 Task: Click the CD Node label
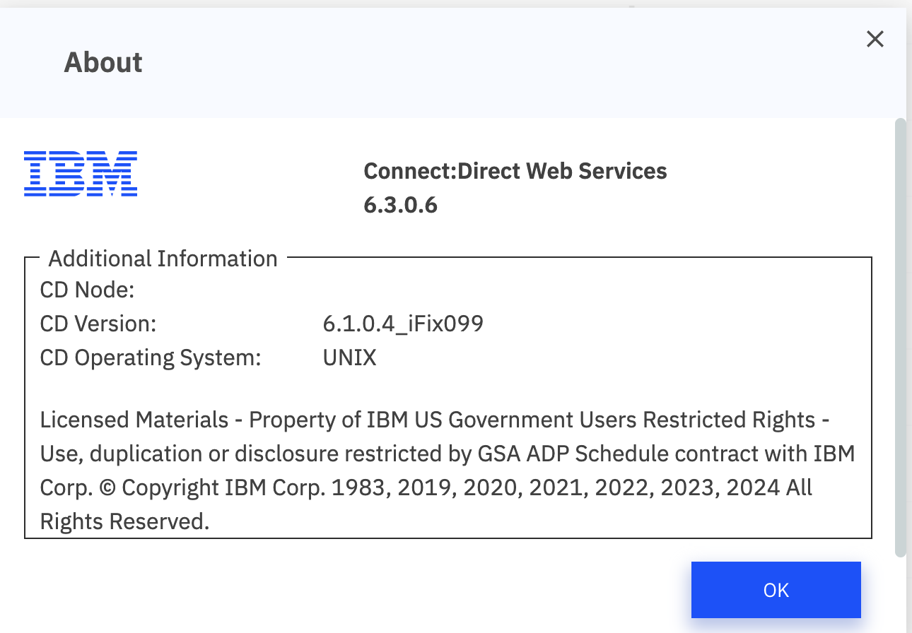click(87, 290)
